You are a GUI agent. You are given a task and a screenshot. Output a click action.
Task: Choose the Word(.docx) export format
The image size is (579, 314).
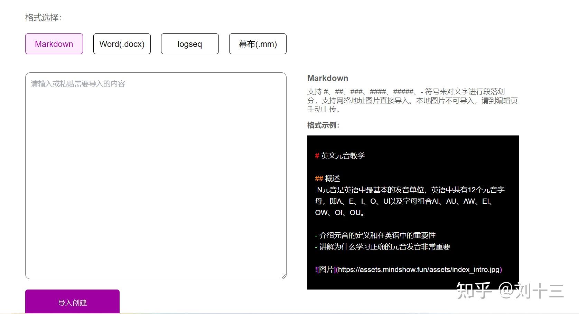click(122, 44)
